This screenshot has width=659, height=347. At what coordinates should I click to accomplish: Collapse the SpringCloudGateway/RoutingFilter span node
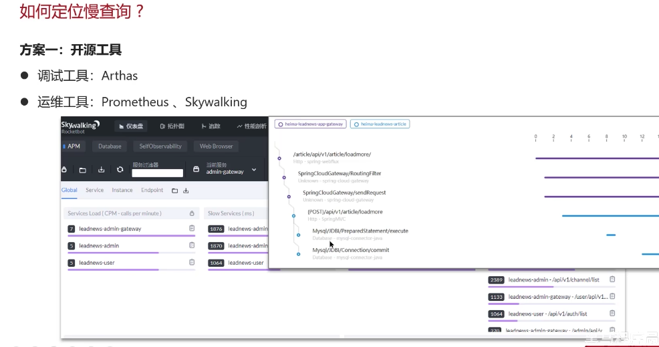(x=284, y=177)
